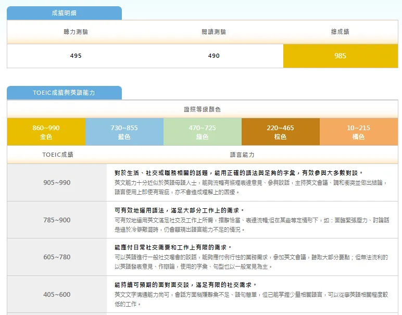This screenshot has width=402, height=315.
Task: Click the bold 能持續可預期的面對面交談 line
Action: tap(185, 285)
